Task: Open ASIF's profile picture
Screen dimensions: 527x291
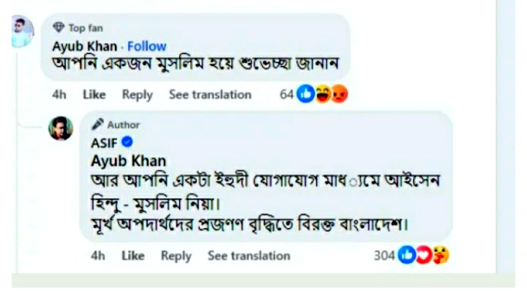Action: tap(61, 129)
